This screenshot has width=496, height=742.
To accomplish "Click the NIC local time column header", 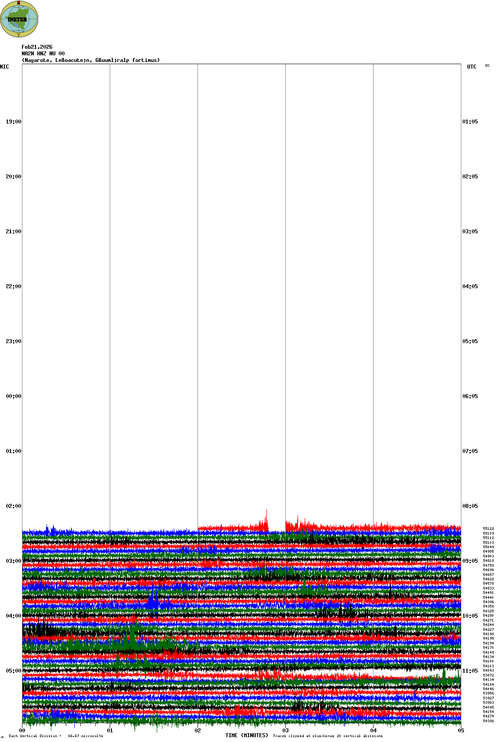I will click(4, 67).
